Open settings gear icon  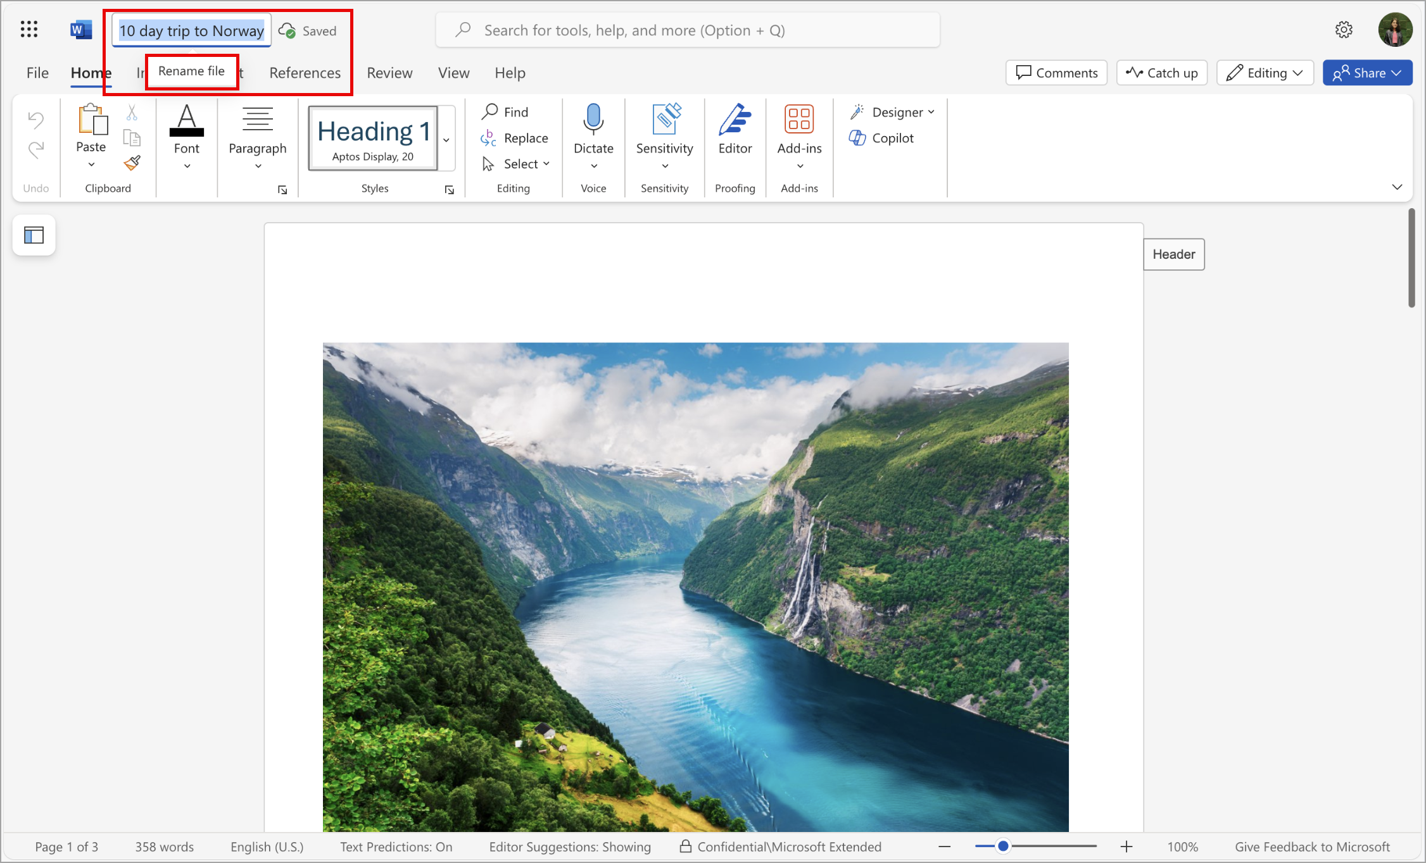[1344, 30]
